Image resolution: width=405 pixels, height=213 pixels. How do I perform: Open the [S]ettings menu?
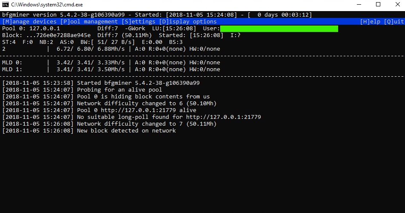pos(138,21)
